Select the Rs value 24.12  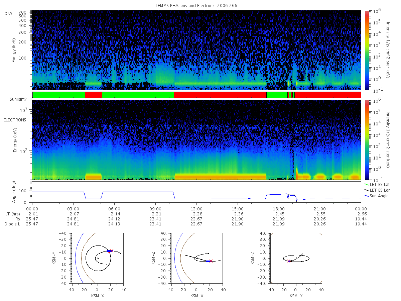pyautogui.click(x=114, y=219)
